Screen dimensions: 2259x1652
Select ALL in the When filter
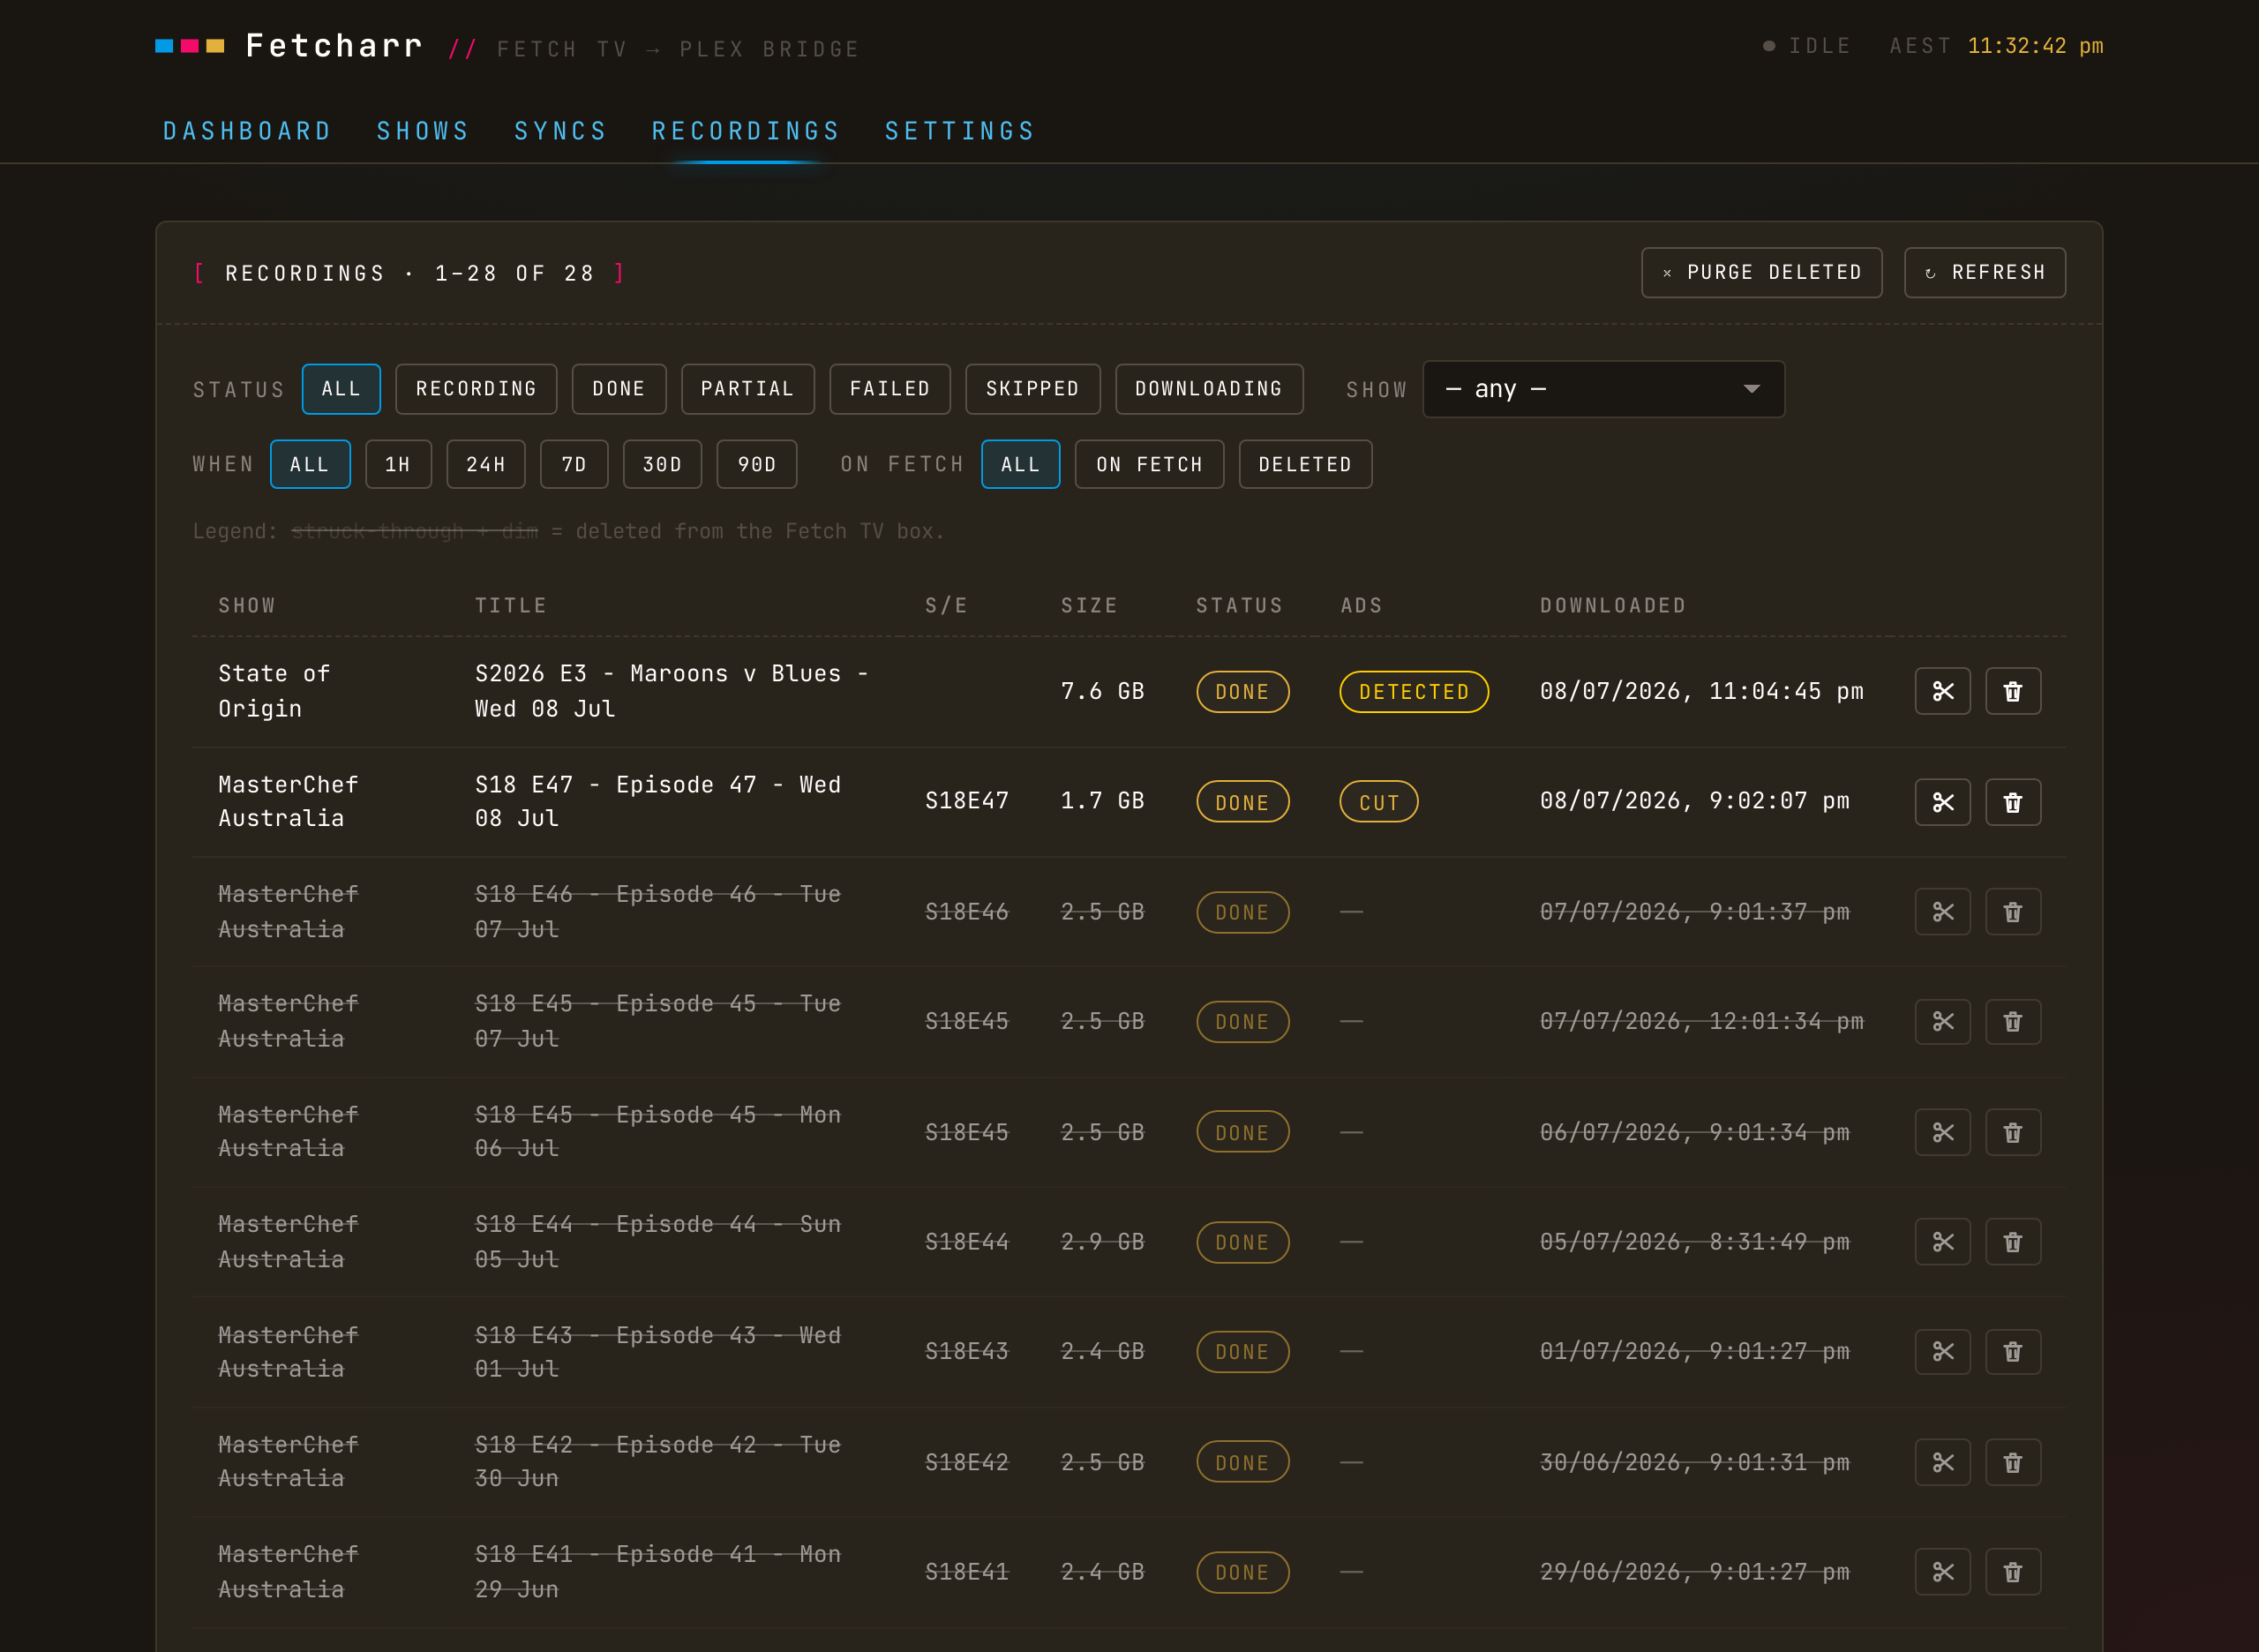(x=310, y=464)
